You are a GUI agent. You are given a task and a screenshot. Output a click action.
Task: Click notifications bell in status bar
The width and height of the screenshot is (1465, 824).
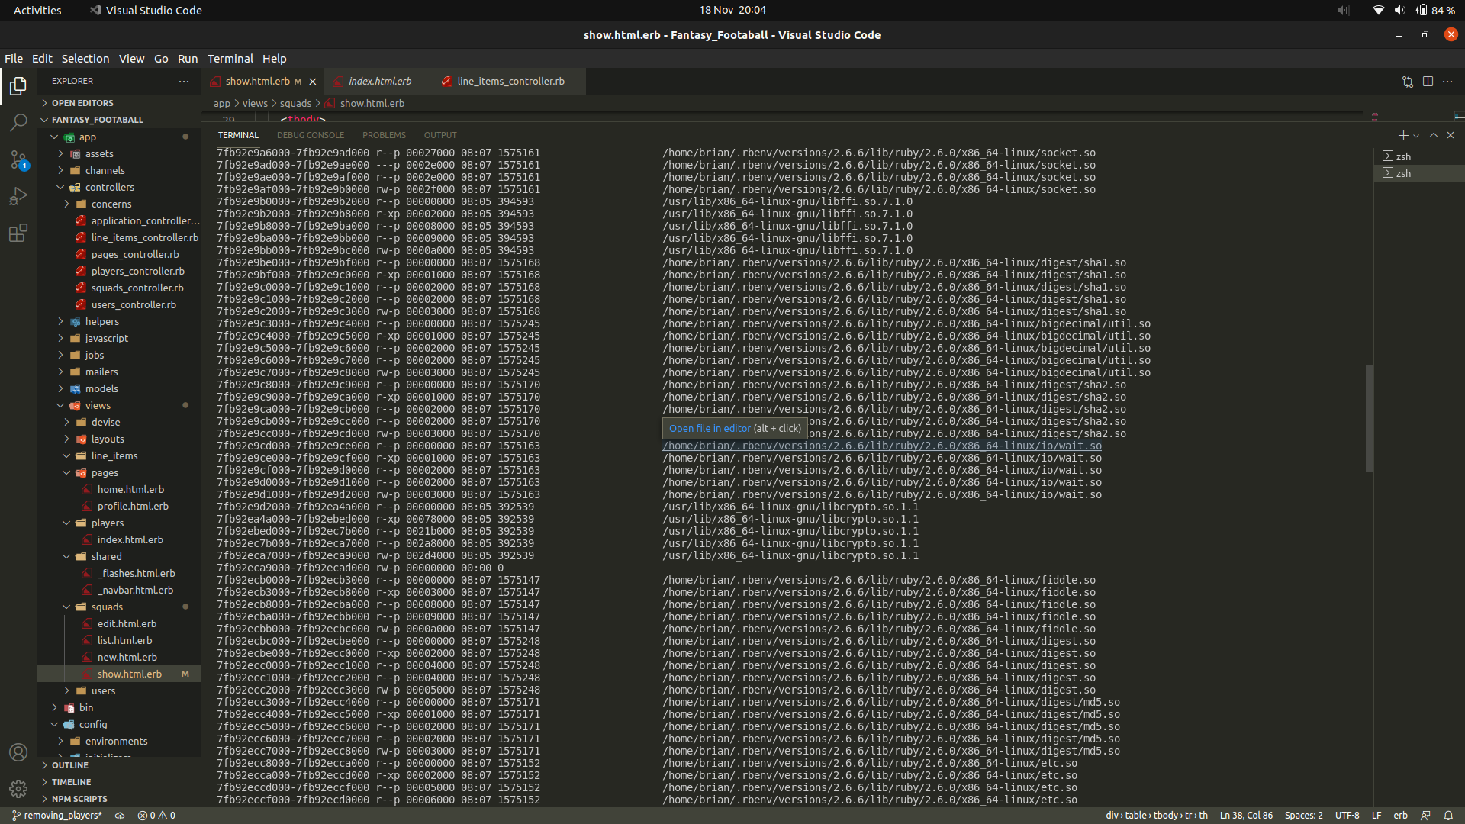[1448, 816]
